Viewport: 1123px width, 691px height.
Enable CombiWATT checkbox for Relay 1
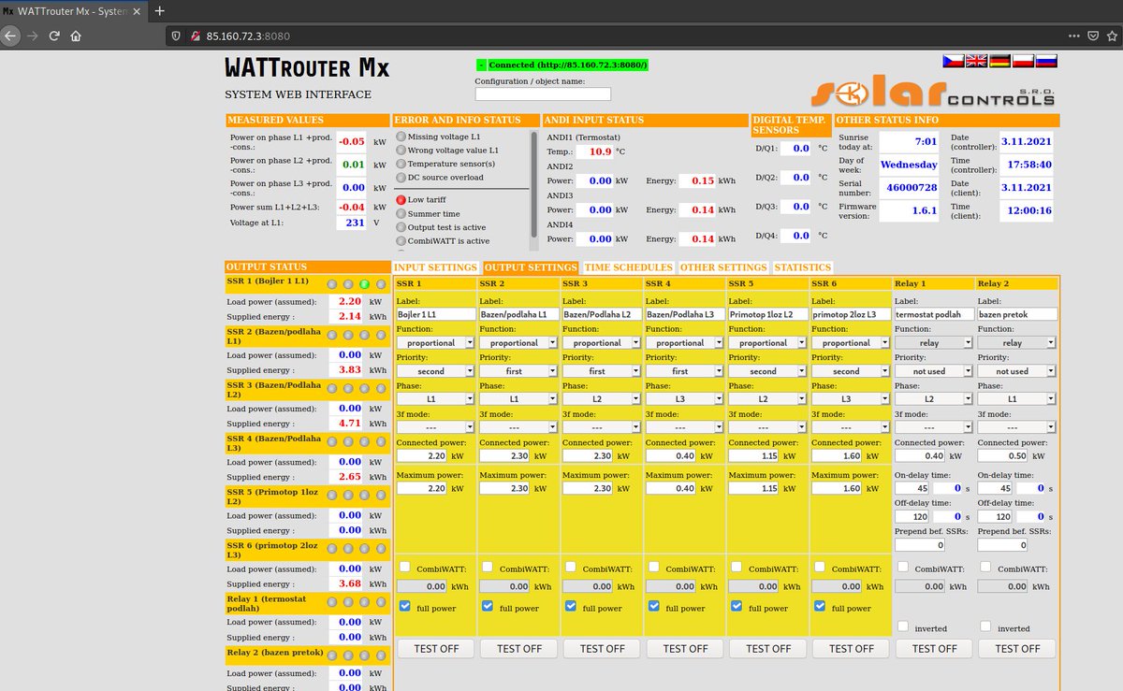point(902,567)
